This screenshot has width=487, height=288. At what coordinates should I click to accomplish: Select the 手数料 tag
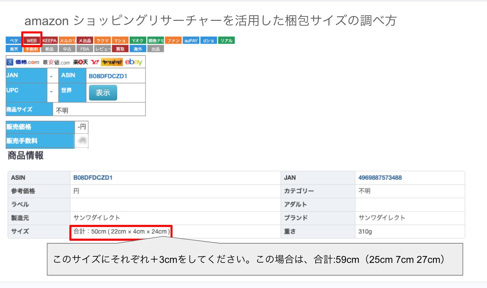32,49
